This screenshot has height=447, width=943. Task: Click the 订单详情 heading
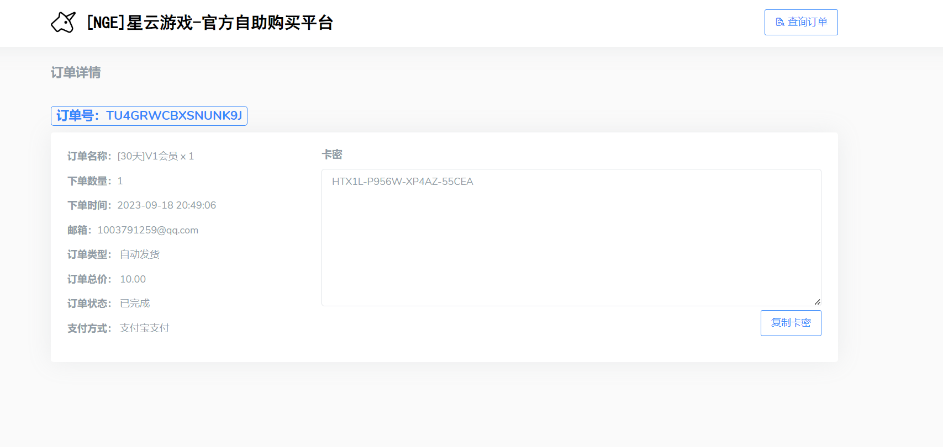pos(76,73)
